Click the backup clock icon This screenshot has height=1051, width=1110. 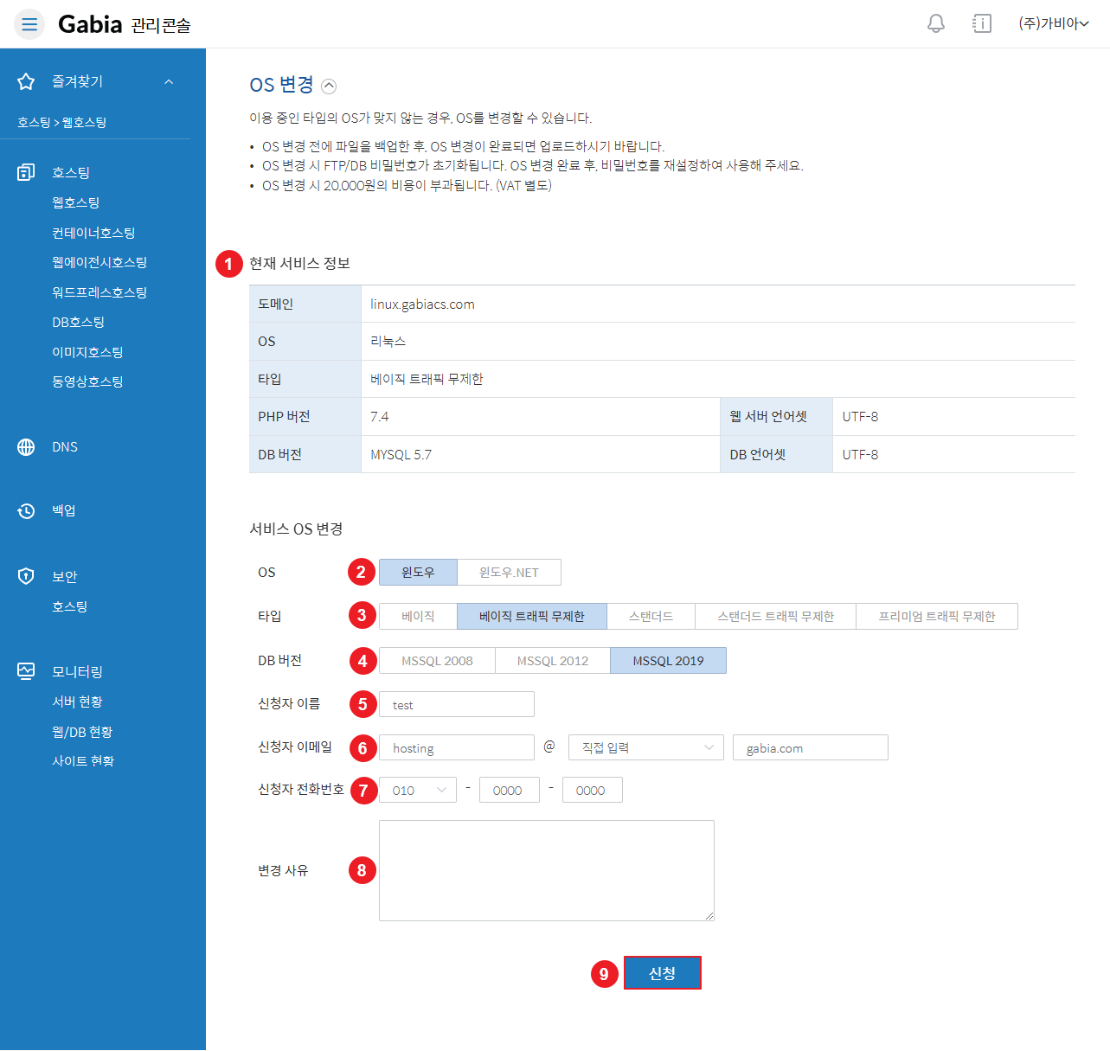point(26,510)
